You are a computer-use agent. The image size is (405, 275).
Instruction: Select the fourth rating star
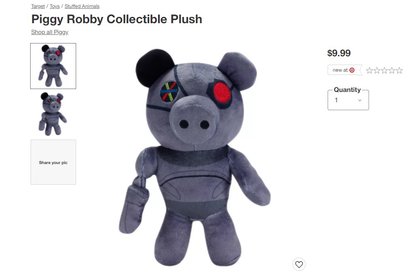click(x=392, y=70)
